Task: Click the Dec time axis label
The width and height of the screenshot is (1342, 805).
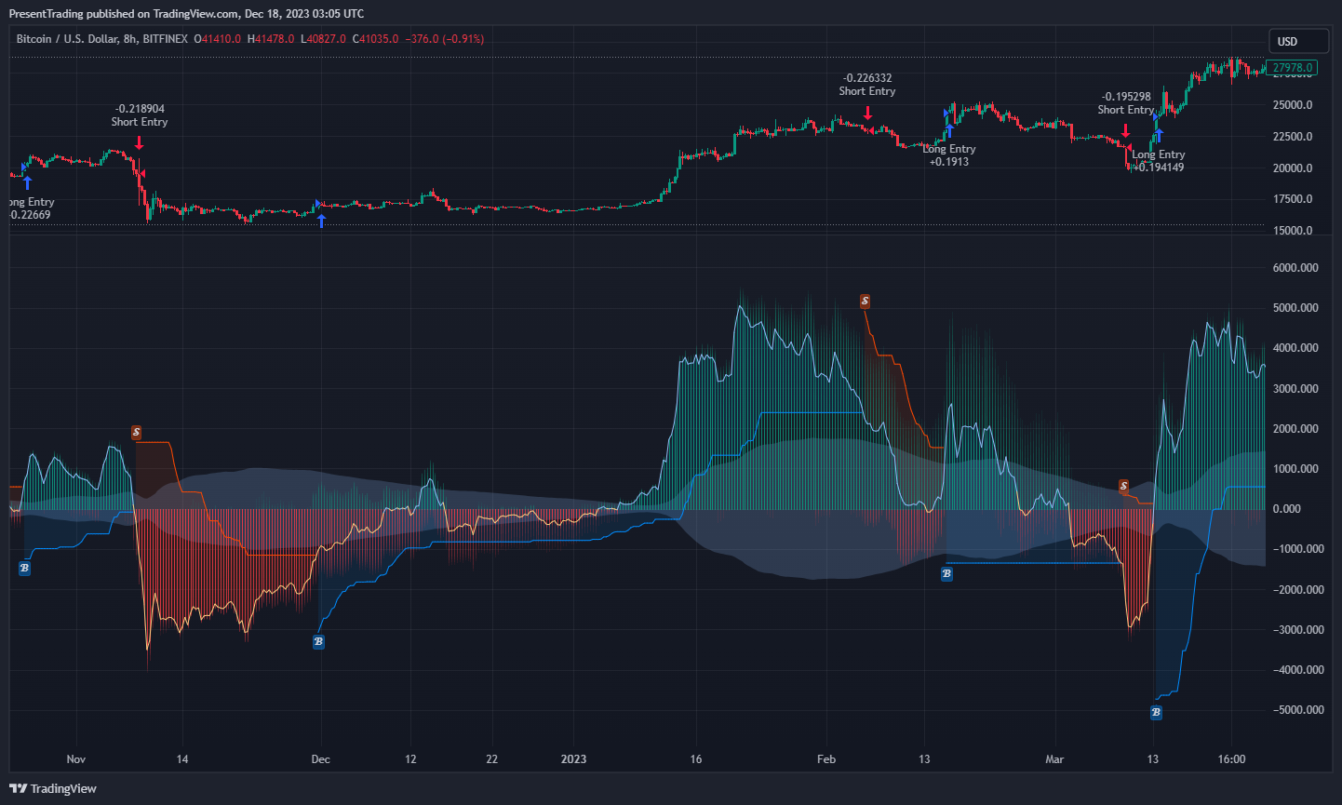Action: (x=320, y=759)
